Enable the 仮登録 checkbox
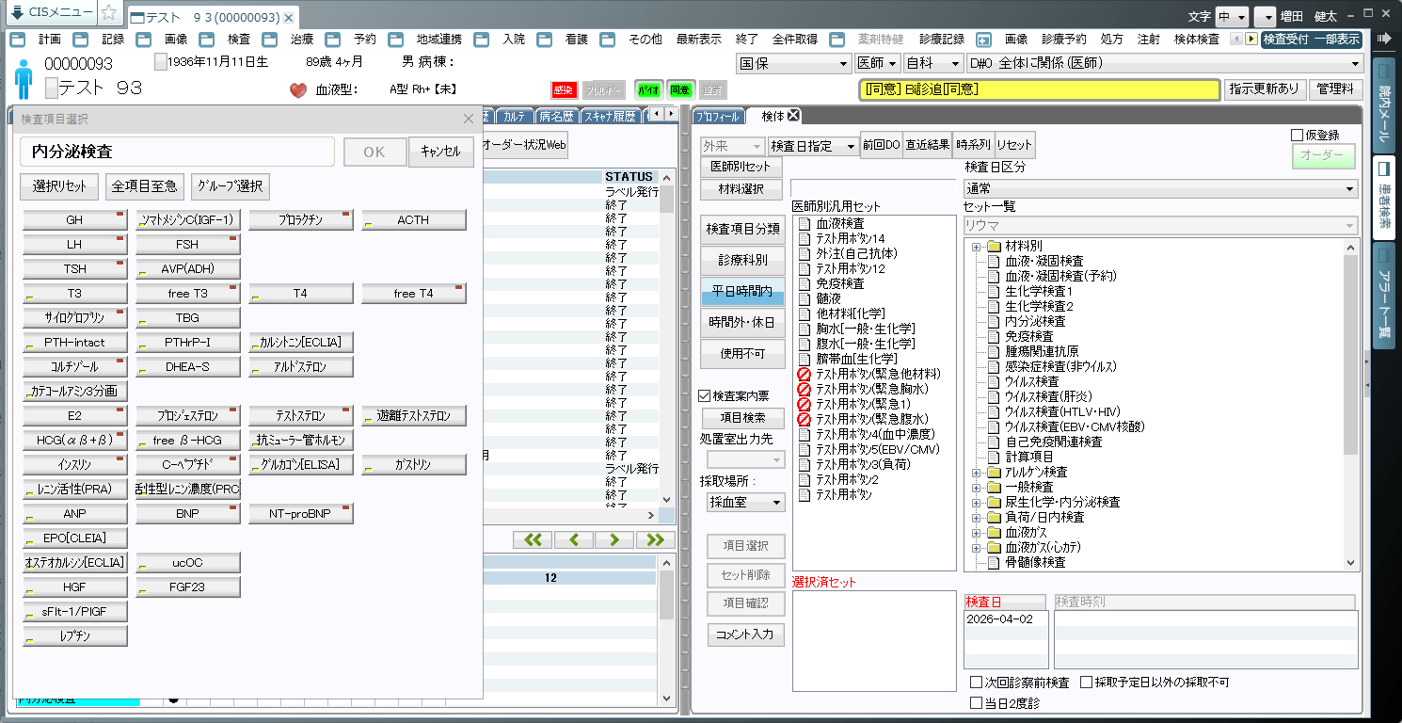Viewport: 1402px width, 723px height. [x=1298, y=136]
